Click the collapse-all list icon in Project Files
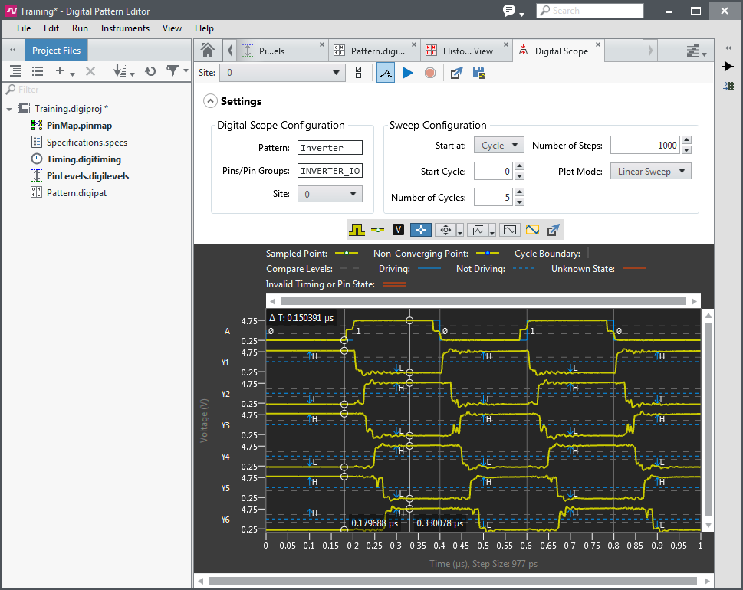Viewport: 743px width, 590px height. (38, 71)
